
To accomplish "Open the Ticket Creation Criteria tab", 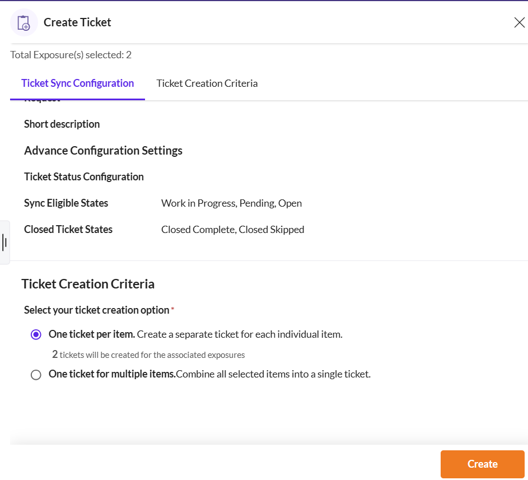I will point(207,83).
